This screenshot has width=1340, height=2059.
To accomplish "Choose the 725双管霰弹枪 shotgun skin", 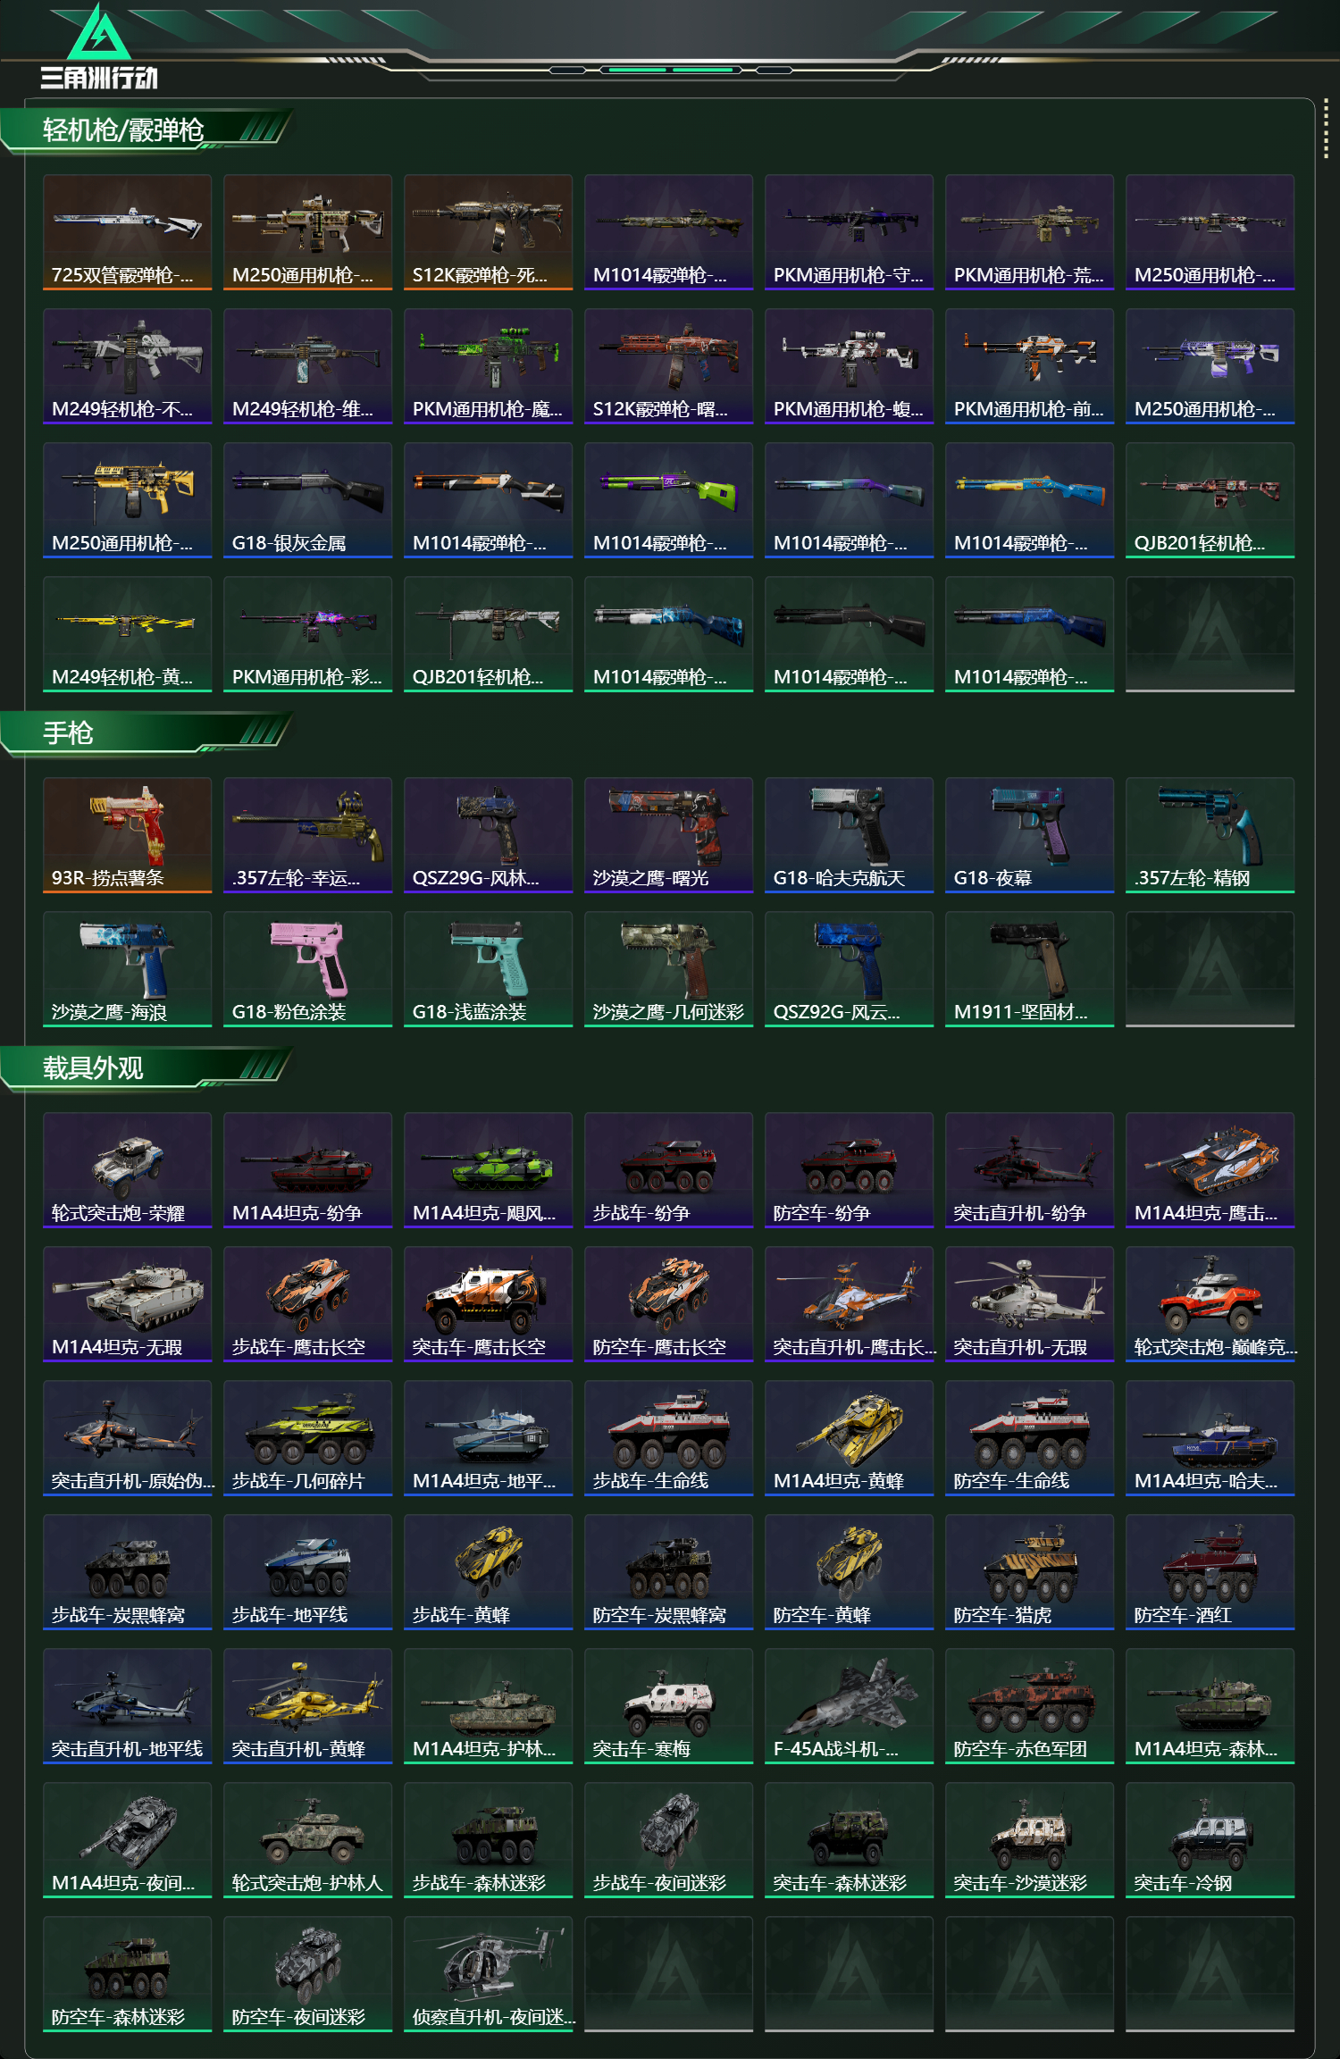I will (x=128, y=231).
